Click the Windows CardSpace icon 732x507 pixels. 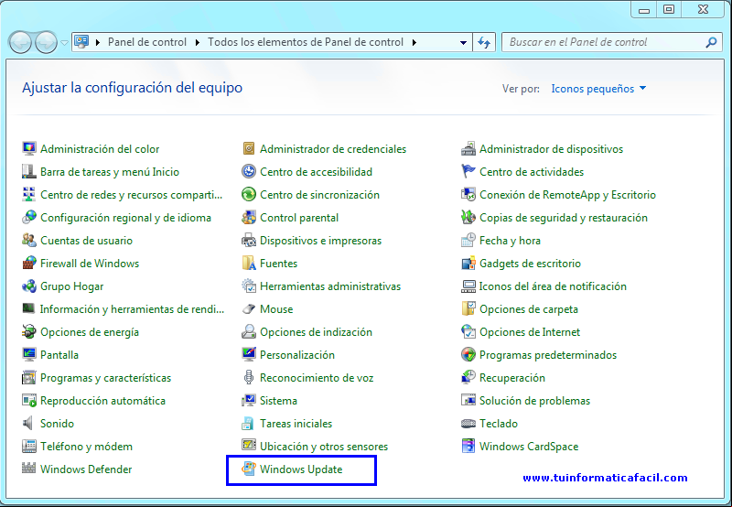point(468,446)
